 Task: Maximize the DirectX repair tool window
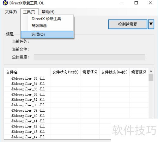tap(136, 3)
